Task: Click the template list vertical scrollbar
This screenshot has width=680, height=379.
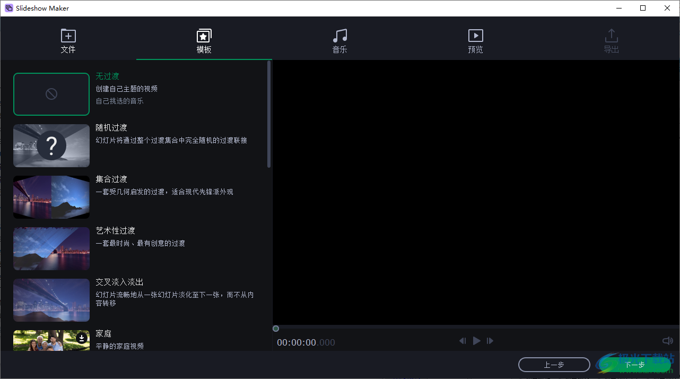Action: coord(269,114)
